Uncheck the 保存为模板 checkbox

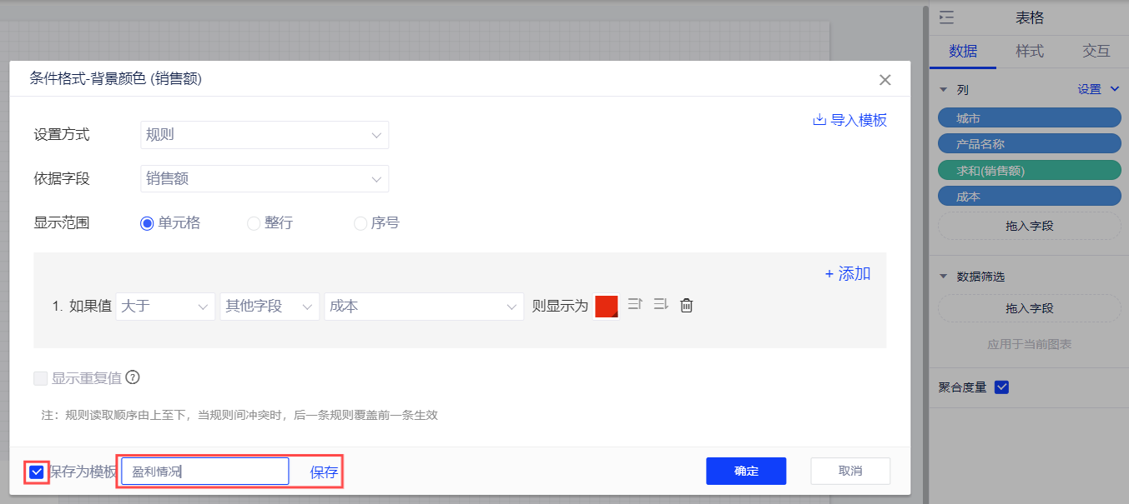[37, 472]
